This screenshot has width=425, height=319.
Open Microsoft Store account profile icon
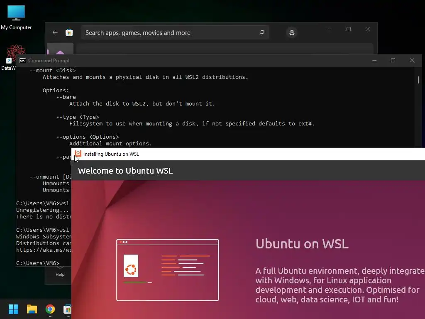click(292, 32)
